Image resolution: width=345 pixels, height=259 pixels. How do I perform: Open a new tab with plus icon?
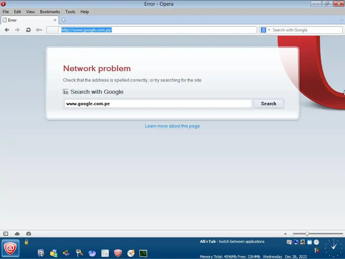coord(63,20)
